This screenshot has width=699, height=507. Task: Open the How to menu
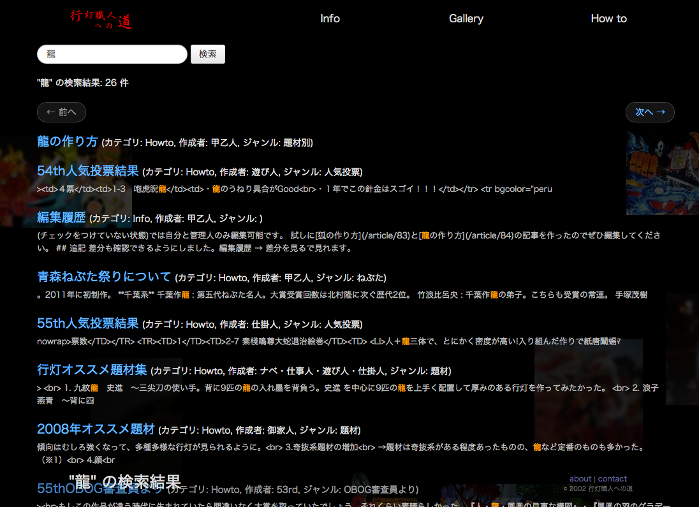pos(608,18)
